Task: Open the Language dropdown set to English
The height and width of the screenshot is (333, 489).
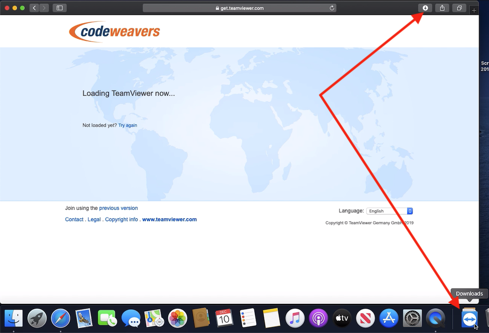Action: (x=390, y=211)
